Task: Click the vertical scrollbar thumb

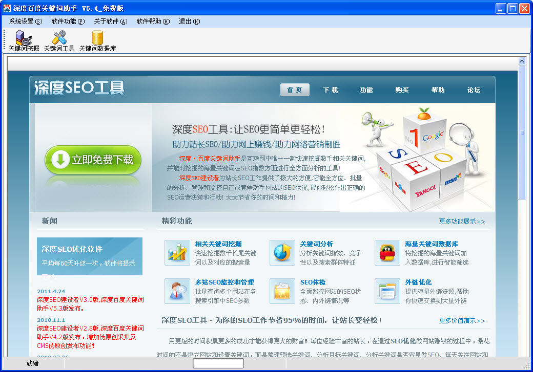Action: click(x=522, y=133)
